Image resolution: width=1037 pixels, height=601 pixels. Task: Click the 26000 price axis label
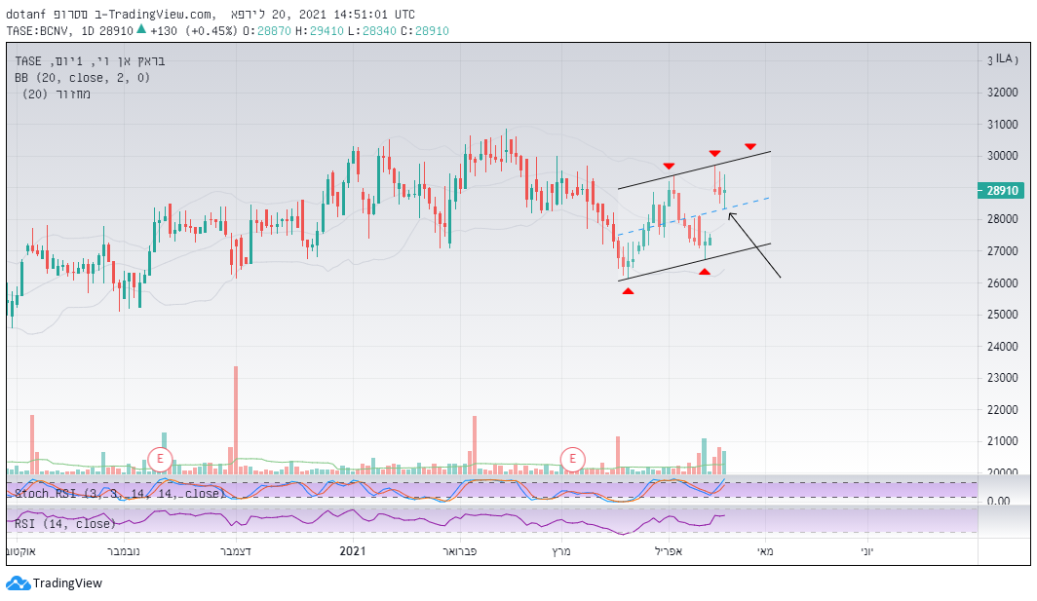pos(1003,283)
